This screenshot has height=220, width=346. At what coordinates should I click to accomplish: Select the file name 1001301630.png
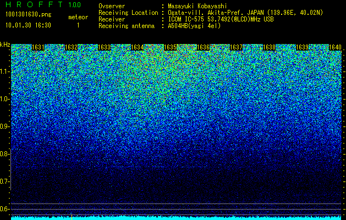29,14
